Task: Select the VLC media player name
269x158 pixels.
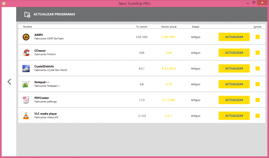Action: 46,114
